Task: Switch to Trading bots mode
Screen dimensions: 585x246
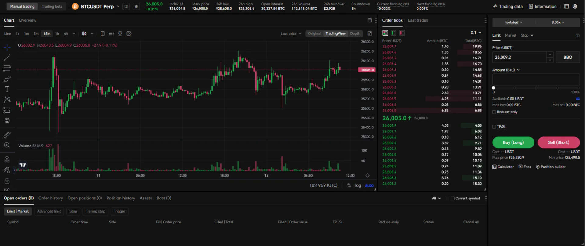Action: (52, 6)
